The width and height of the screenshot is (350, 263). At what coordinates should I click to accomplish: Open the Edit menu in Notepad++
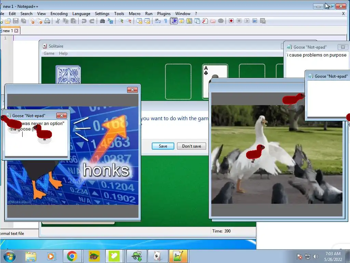click(12, 14)
